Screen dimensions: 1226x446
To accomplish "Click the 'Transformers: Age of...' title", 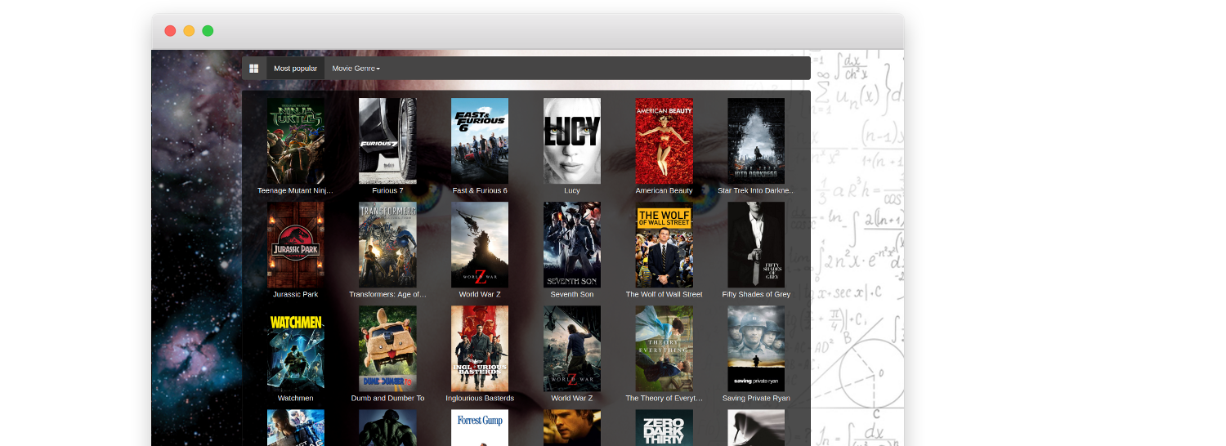I will [387, 294].
